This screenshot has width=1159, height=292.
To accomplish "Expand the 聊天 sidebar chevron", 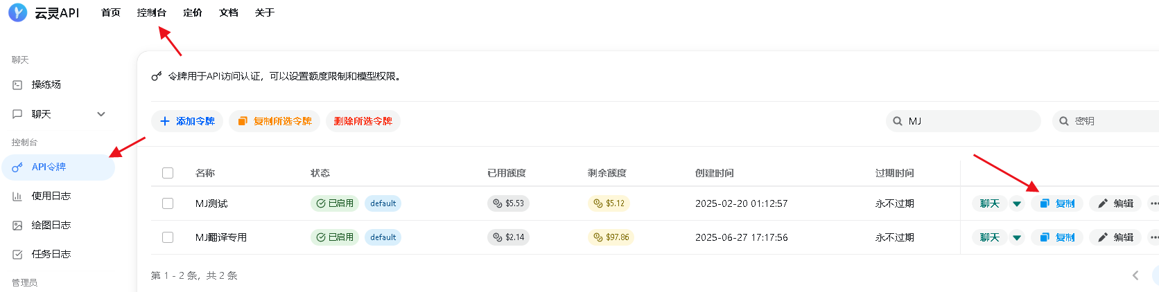I will point(101,114).
